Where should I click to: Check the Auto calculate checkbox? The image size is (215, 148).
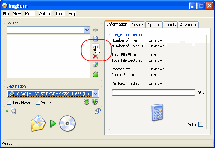point(201,125)
